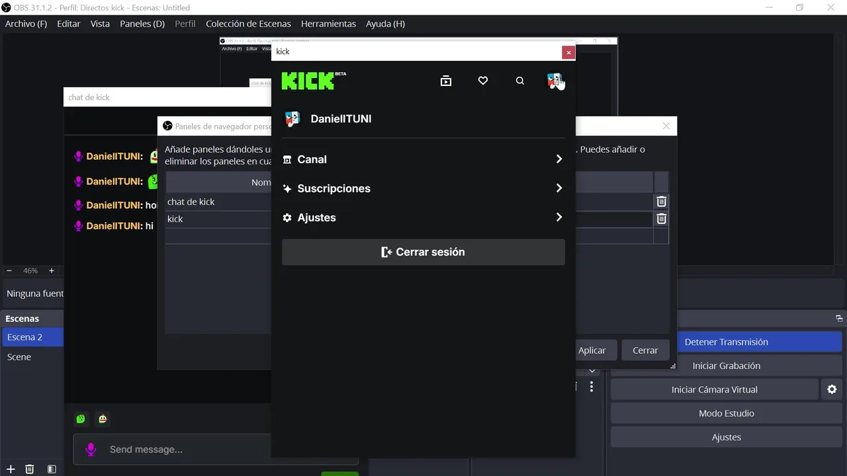This screenshot has height=476, width=847.
Task: Click the Escenas panel header
Action: (x=32, y=319)
